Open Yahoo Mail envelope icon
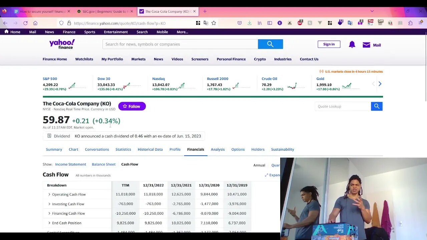The image size is (427, 240). tap(366, 45)
